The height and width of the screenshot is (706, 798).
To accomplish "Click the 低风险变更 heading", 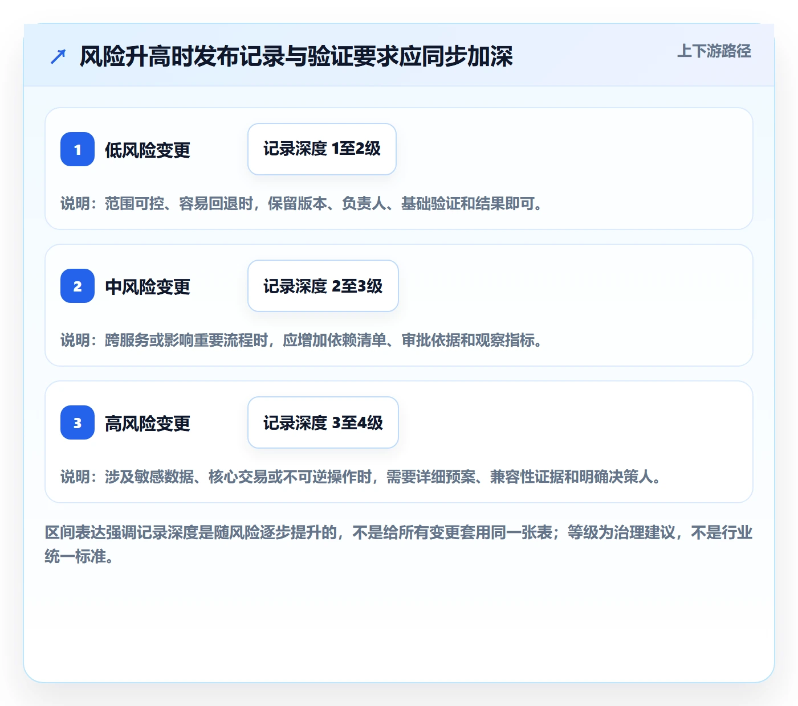I will click(148, 150).
